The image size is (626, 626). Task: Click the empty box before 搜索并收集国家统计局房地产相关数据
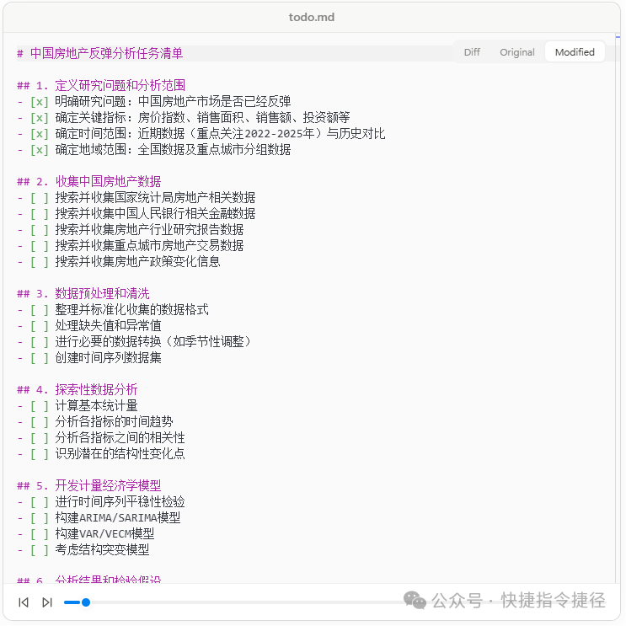click(39, 198)
